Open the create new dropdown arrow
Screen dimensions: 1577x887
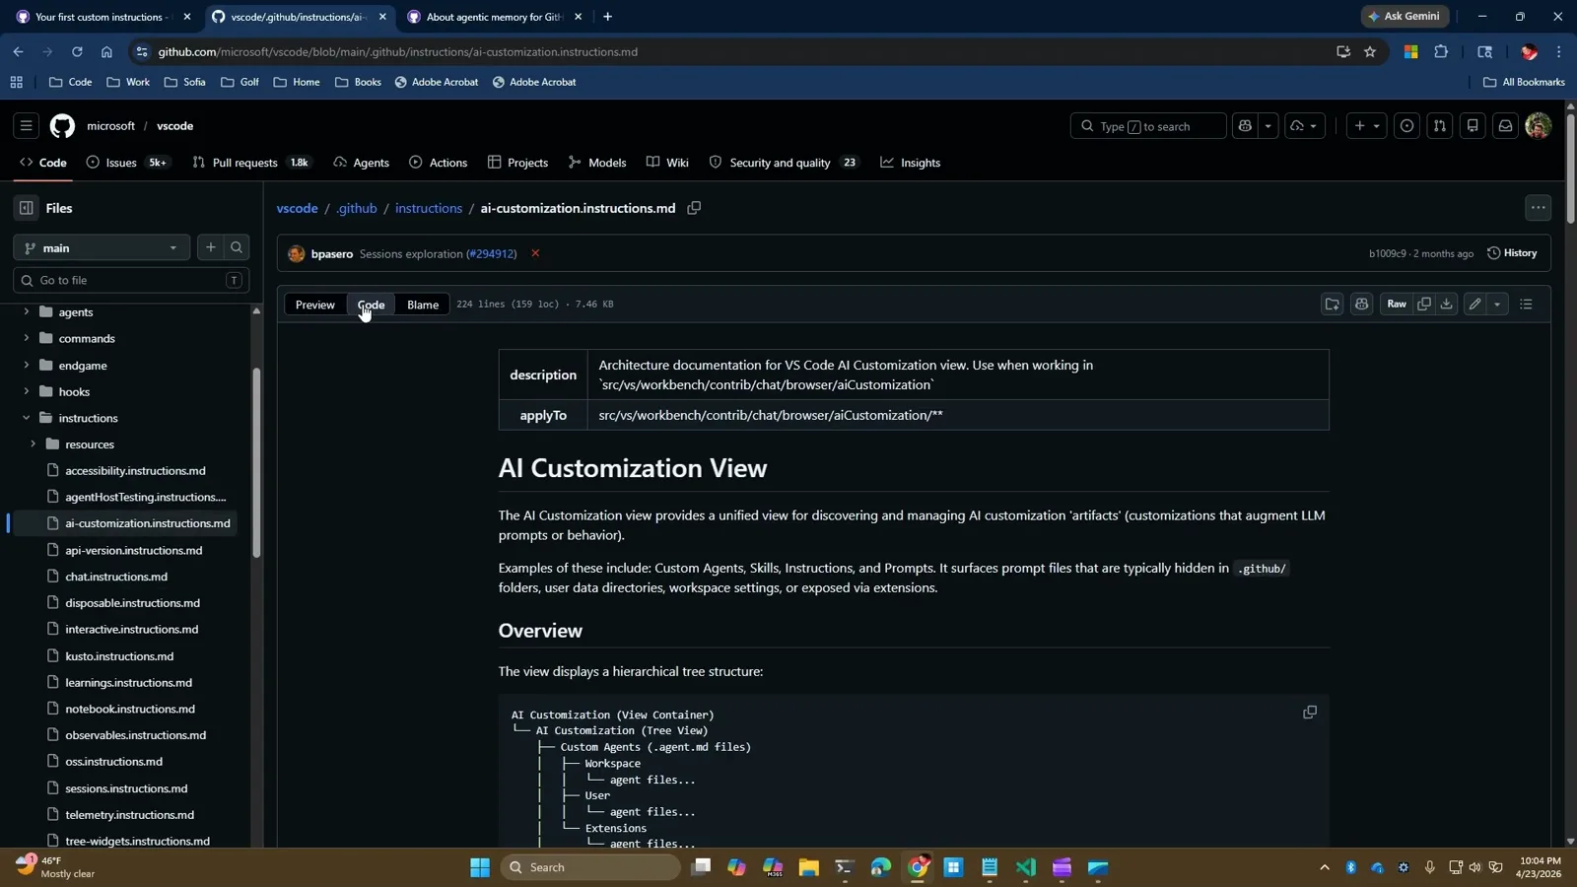click(x=1367, y=126)
